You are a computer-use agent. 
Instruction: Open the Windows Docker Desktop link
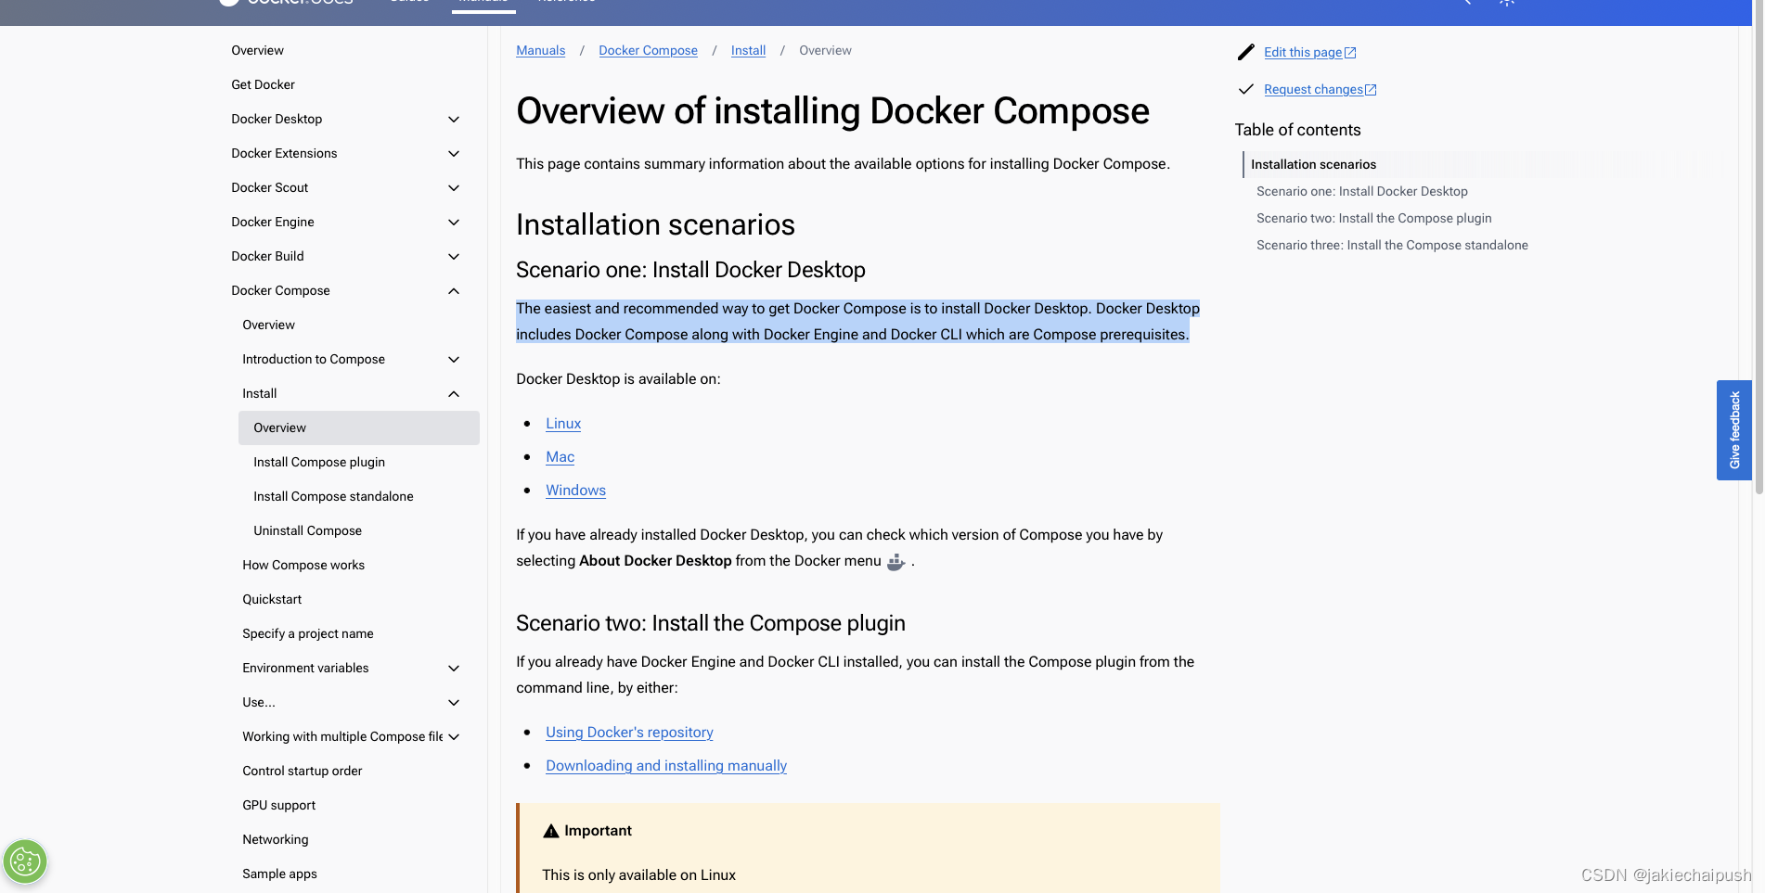tap(575, 491)
